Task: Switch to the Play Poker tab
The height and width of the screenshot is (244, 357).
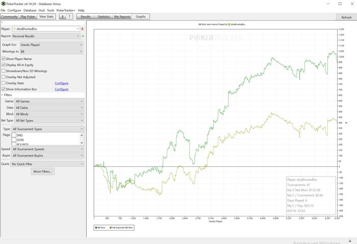Action: click(28, 16)
